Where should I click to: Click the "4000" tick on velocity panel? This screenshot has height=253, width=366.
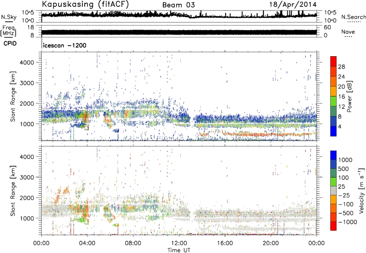click(27, 157)
